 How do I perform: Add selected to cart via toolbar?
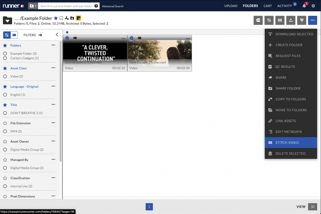302,20
